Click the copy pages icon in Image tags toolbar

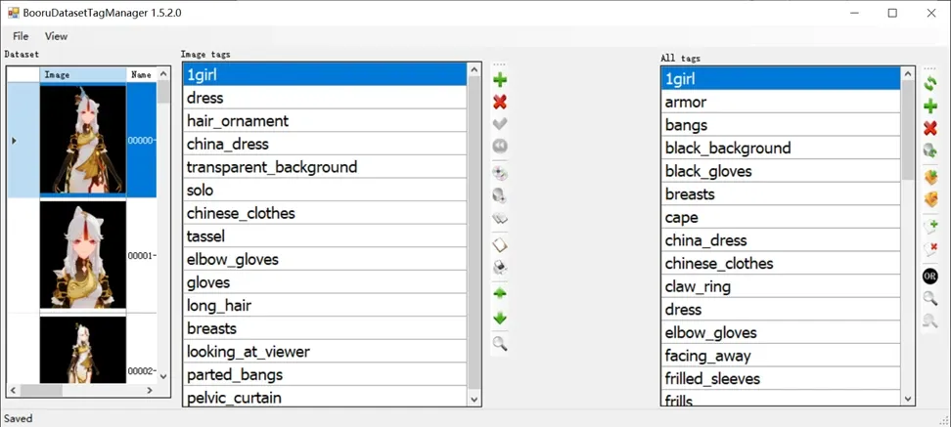[500, 218]
